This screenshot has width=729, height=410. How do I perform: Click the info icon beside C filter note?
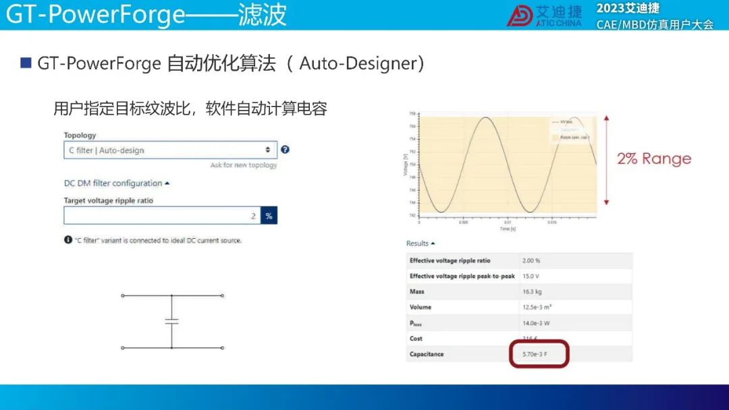(68, 239)
